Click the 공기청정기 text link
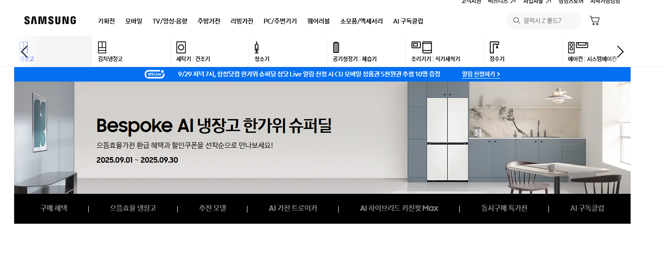Image resolution: width=664 pixels, height=260 pixels. (x=345, y=59)
